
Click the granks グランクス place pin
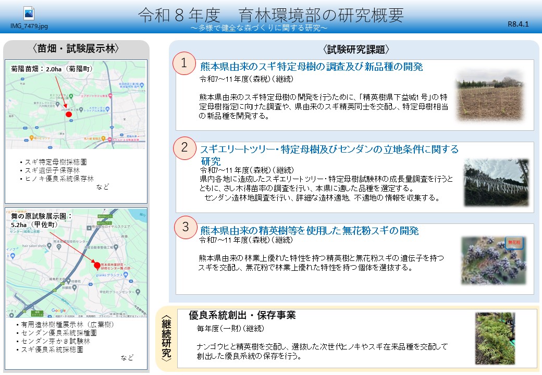point(125,275)
